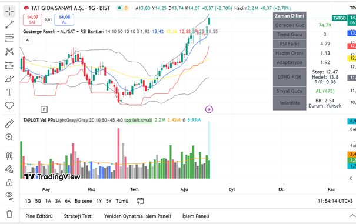The height and width of the screenshot is (224, 356).
Task: Open the forecasting and measurement tools
Action: click(9, 65)
